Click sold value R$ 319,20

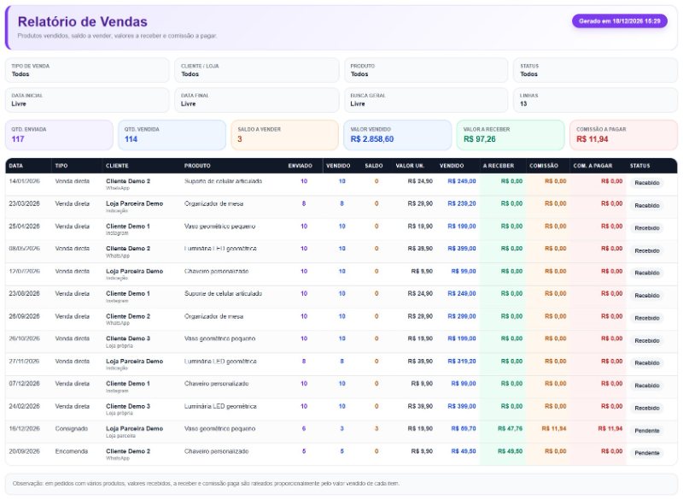(x=462, y=362)
